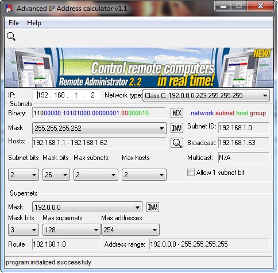Screen dimensions: 278x273
Task: Open the Network type dropdown
Action: [x=206, y=95]
